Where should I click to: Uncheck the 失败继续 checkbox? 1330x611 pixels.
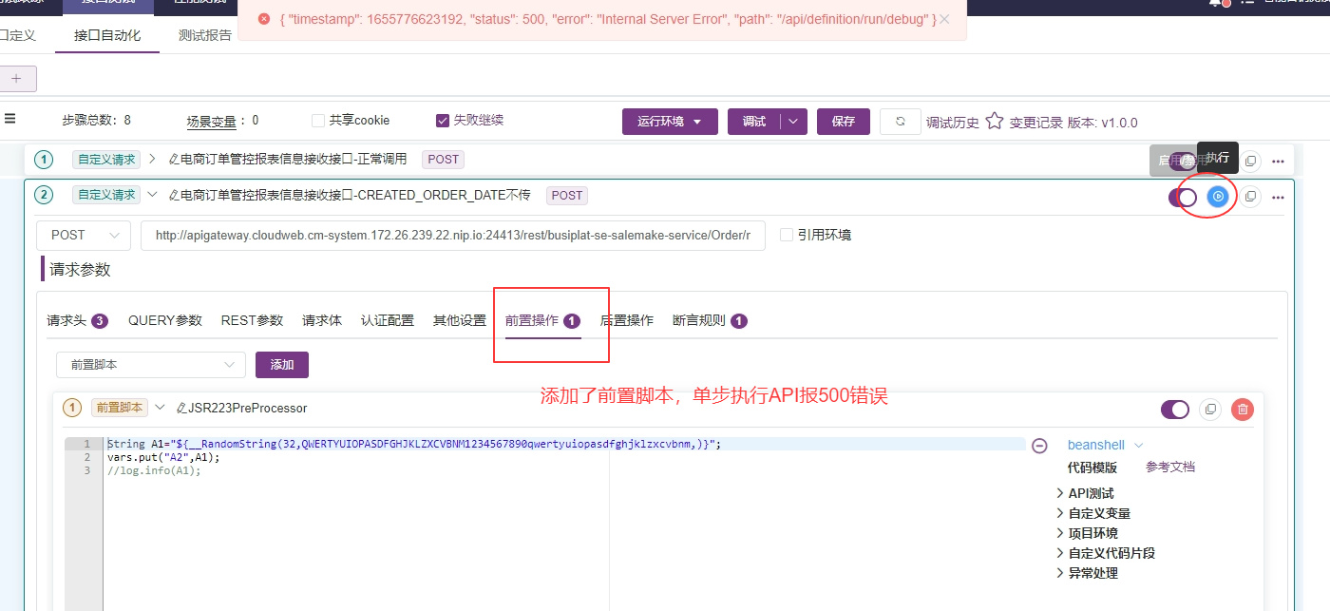[x=443, y=120]
